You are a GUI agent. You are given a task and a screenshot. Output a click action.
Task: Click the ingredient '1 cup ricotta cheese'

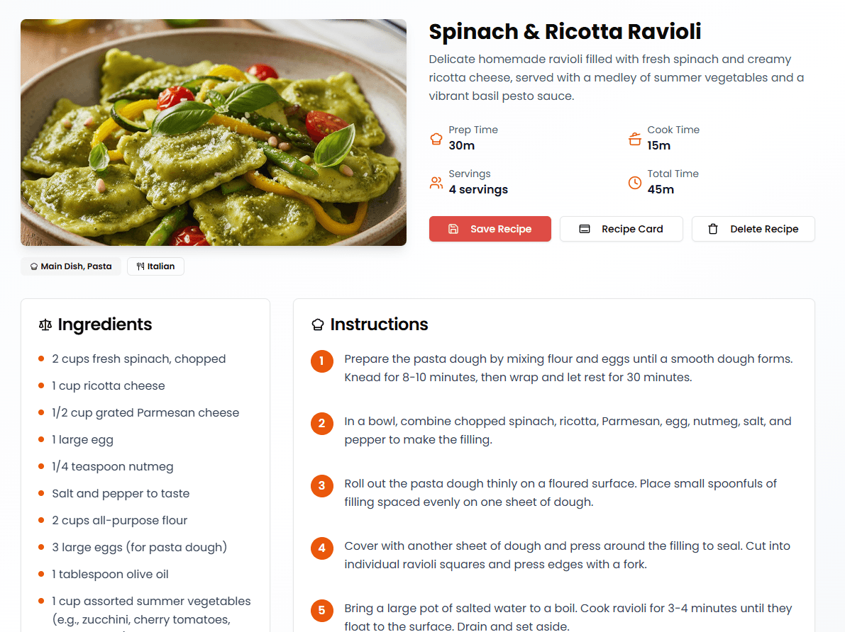point(109,385)
